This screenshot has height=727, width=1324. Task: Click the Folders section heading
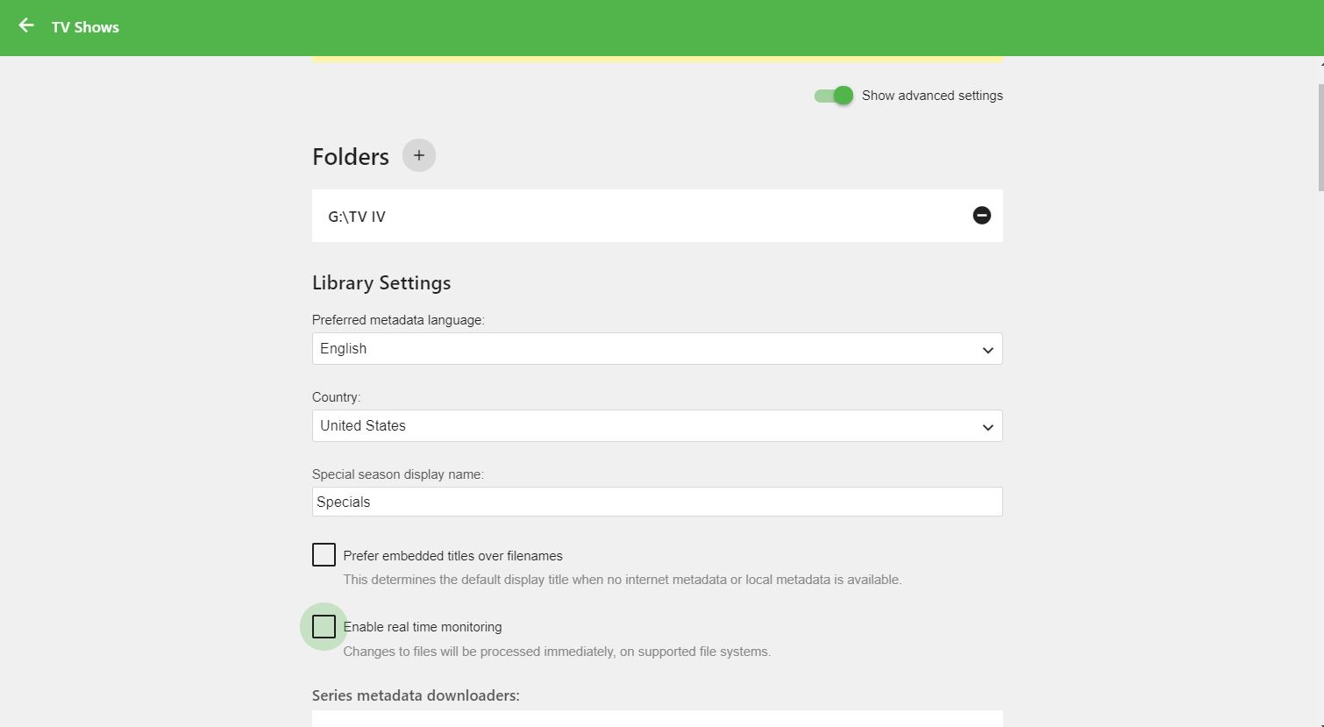[351, 157]
